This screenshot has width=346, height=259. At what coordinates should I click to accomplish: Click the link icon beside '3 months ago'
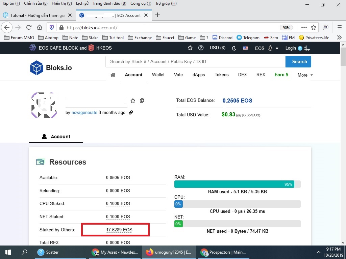tap(131, 113)
